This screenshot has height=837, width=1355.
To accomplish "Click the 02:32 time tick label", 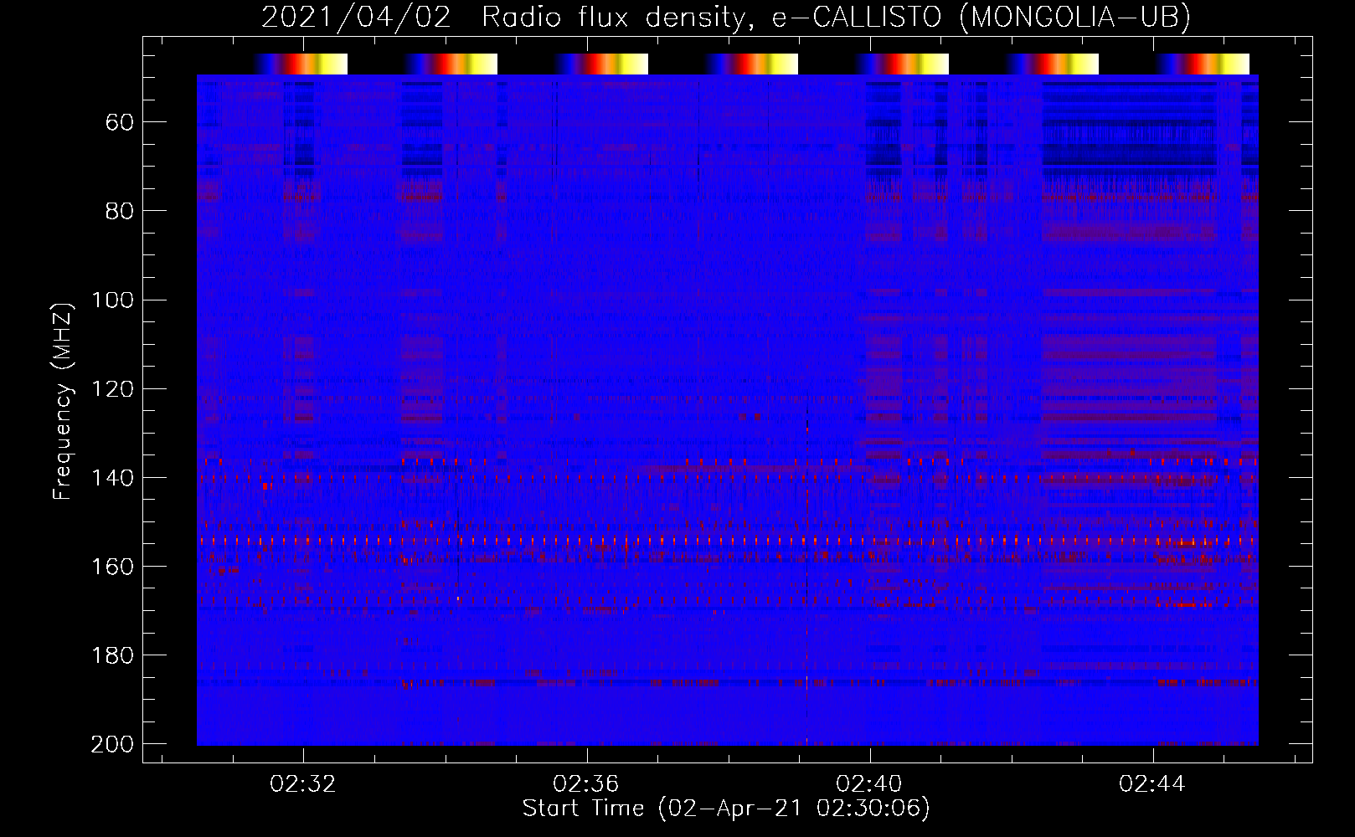I will pos(302,783).
